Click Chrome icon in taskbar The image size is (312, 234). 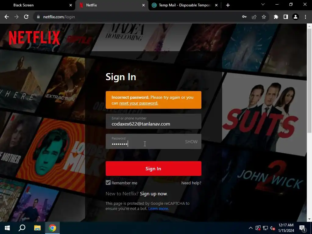pos(52,228)
